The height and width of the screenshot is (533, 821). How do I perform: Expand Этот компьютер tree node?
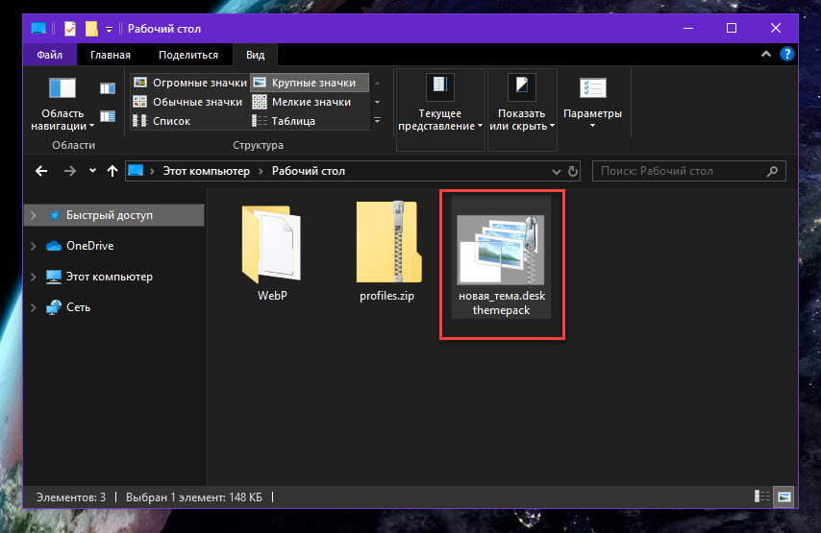pos(34,277)
